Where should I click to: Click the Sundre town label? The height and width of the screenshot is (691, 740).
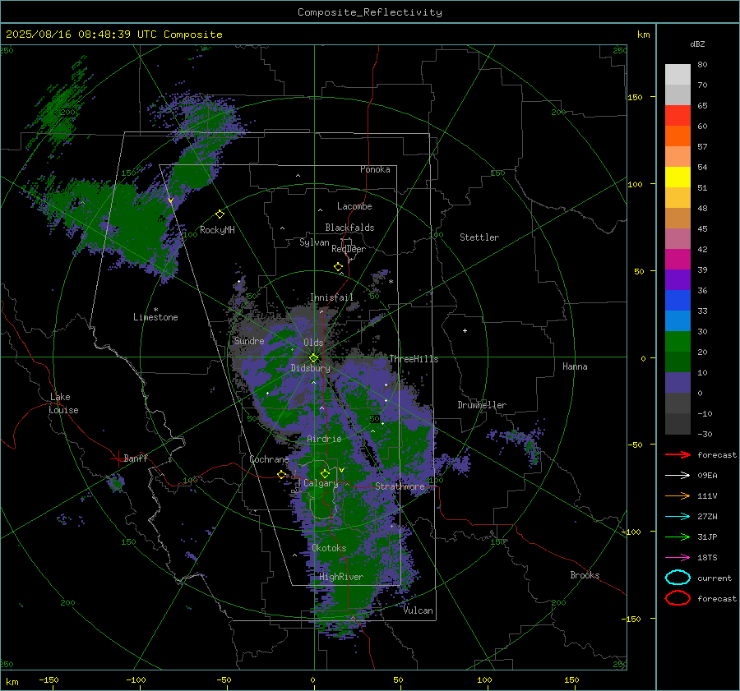pyautogui.click(x=249, y=341)
